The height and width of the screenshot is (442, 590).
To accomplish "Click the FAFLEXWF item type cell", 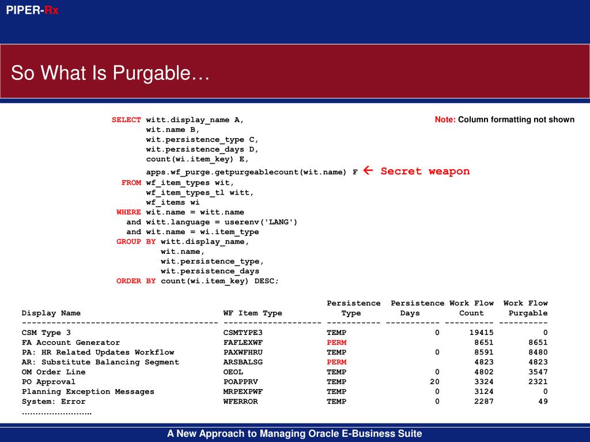I will point(243,342).
